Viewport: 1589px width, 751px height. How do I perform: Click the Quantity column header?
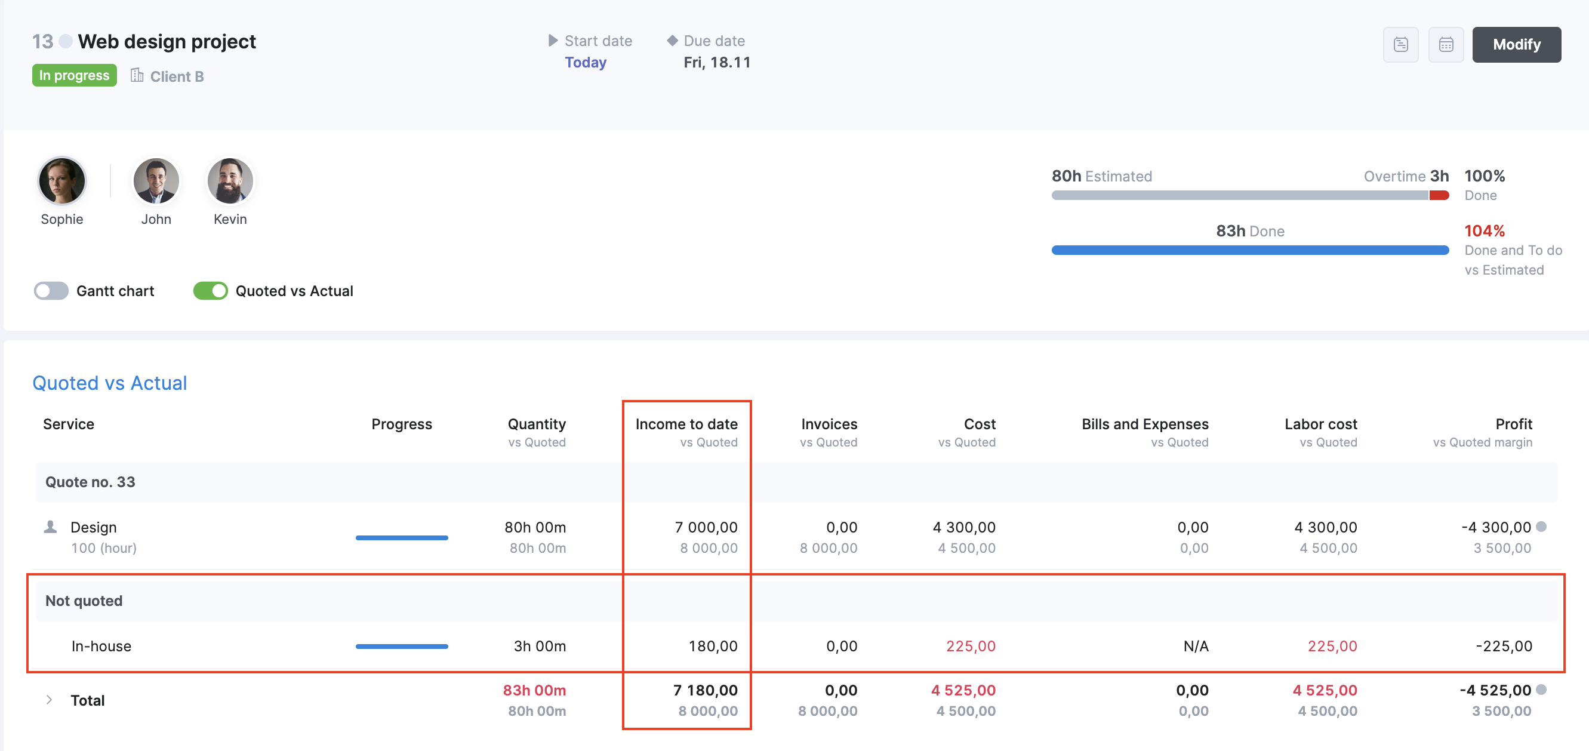coord(537,424)
